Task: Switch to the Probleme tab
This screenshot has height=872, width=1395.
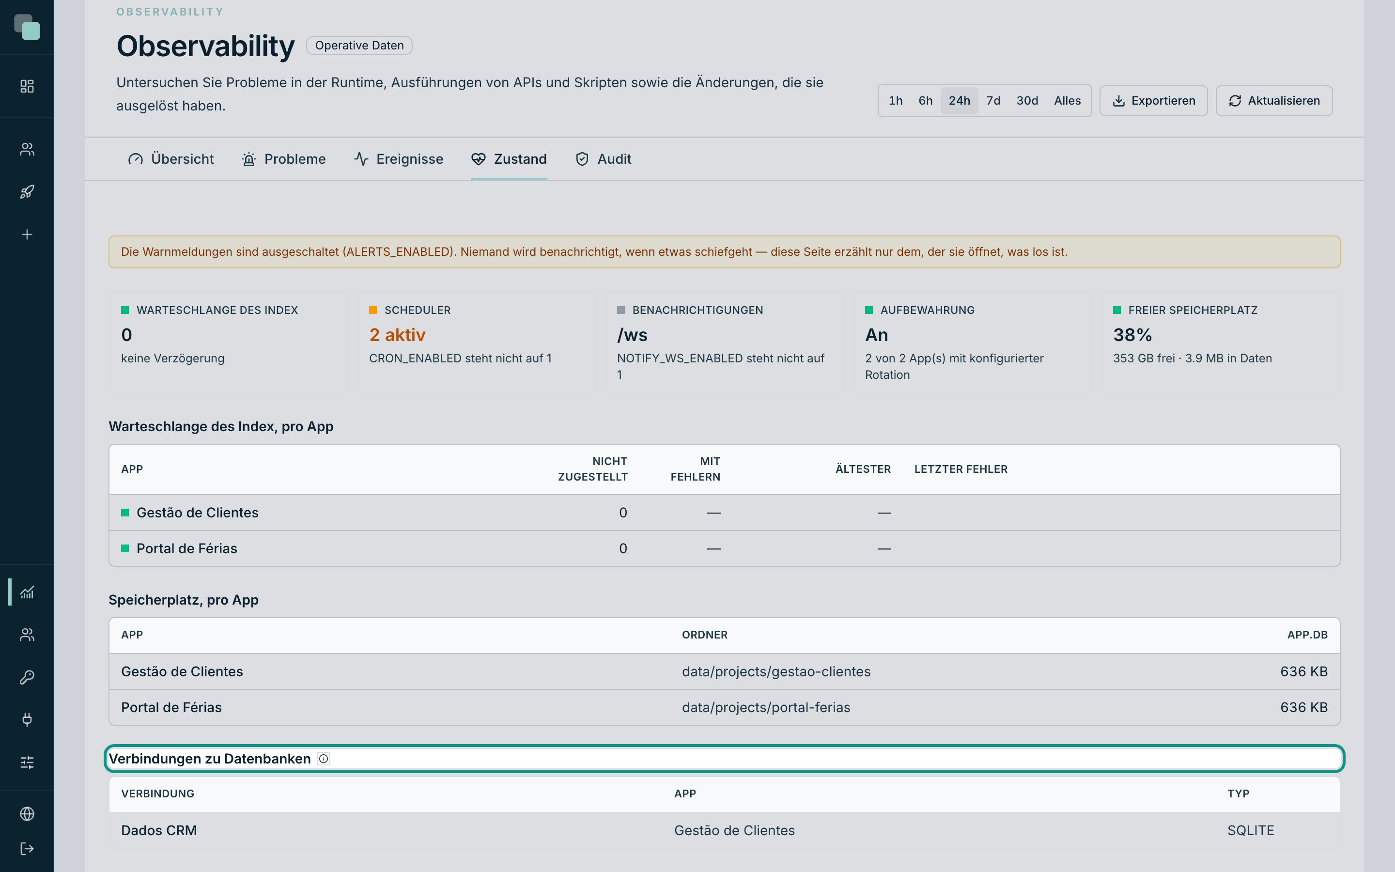Action: (284, 159)
